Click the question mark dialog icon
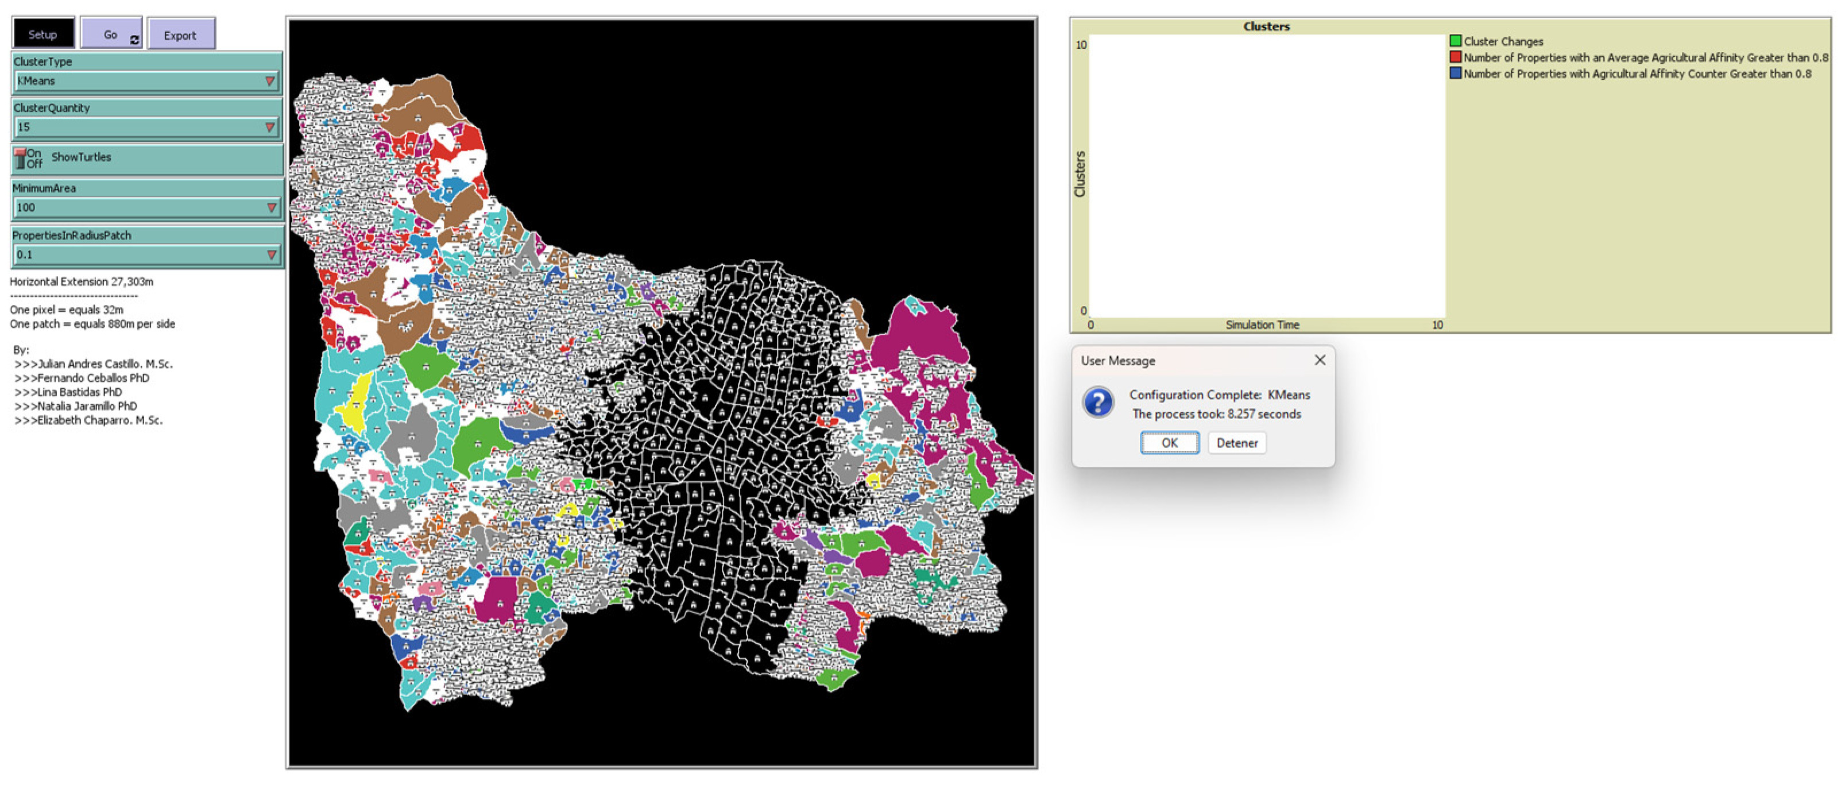 (1098, 403)
